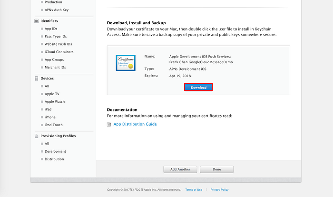333x197 pixels.
Task: Open Development provisioning profiles
Action: (x=55, y=151)
